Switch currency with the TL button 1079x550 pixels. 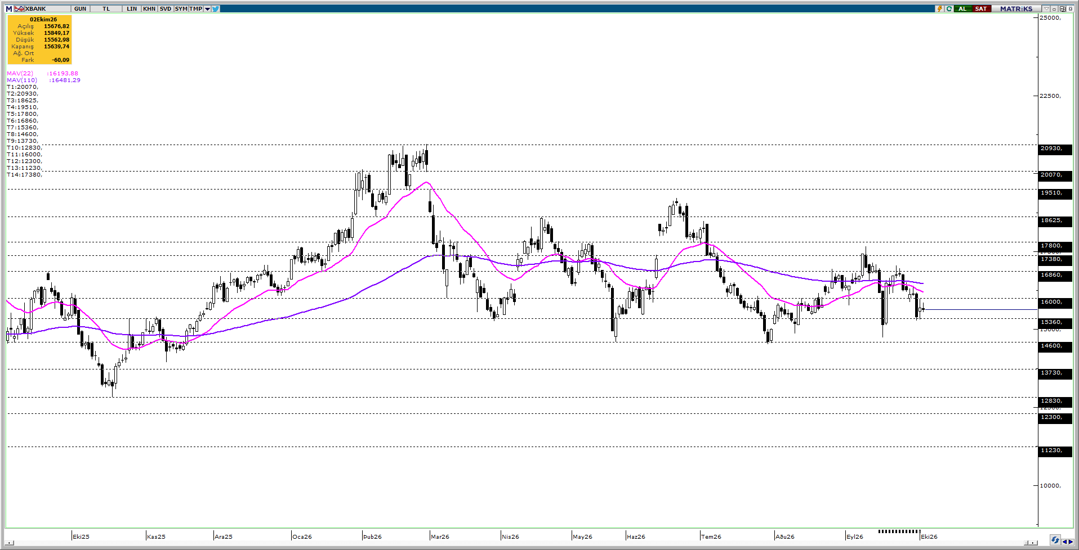click(106, 9)
